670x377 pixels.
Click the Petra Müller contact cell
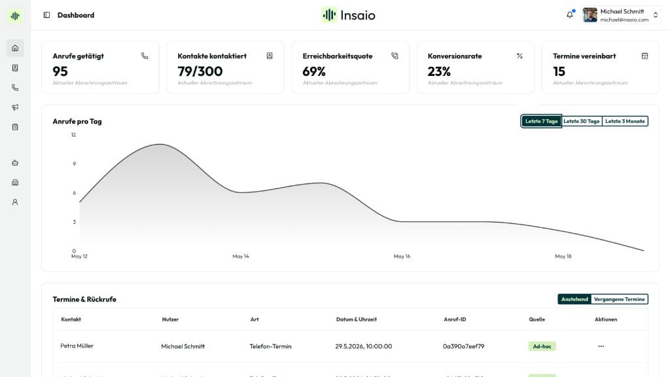click(x=77, y=346)
